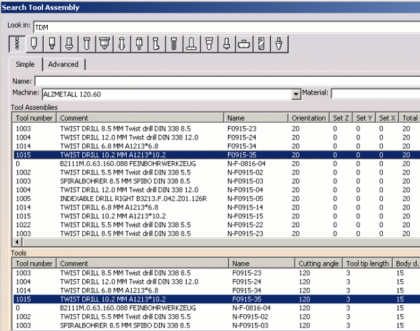The height and width of the screenshot is (331, 420).
Task: Choose the fourth tool type icon in toolbar
Action: click(x=68, y=44)
